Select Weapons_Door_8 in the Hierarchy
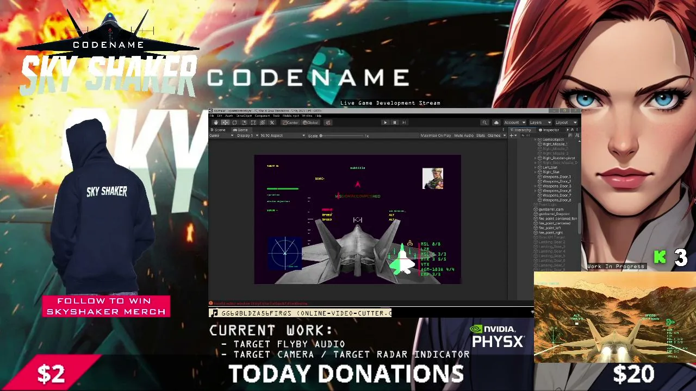The image size is (696, 391). pyautogui.click(x=557, y=200)
